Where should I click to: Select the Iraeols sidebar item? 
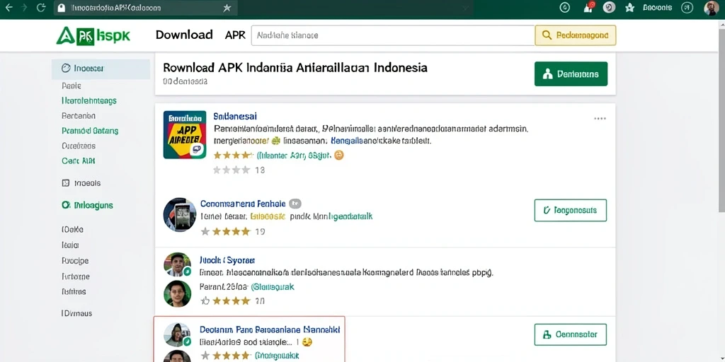(81, 183)
